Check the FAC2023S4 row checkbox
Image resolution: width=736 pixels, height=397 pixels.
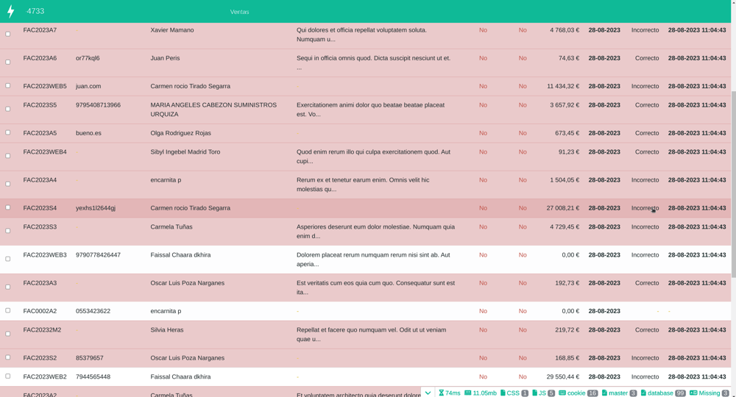[x=7, y=207]
